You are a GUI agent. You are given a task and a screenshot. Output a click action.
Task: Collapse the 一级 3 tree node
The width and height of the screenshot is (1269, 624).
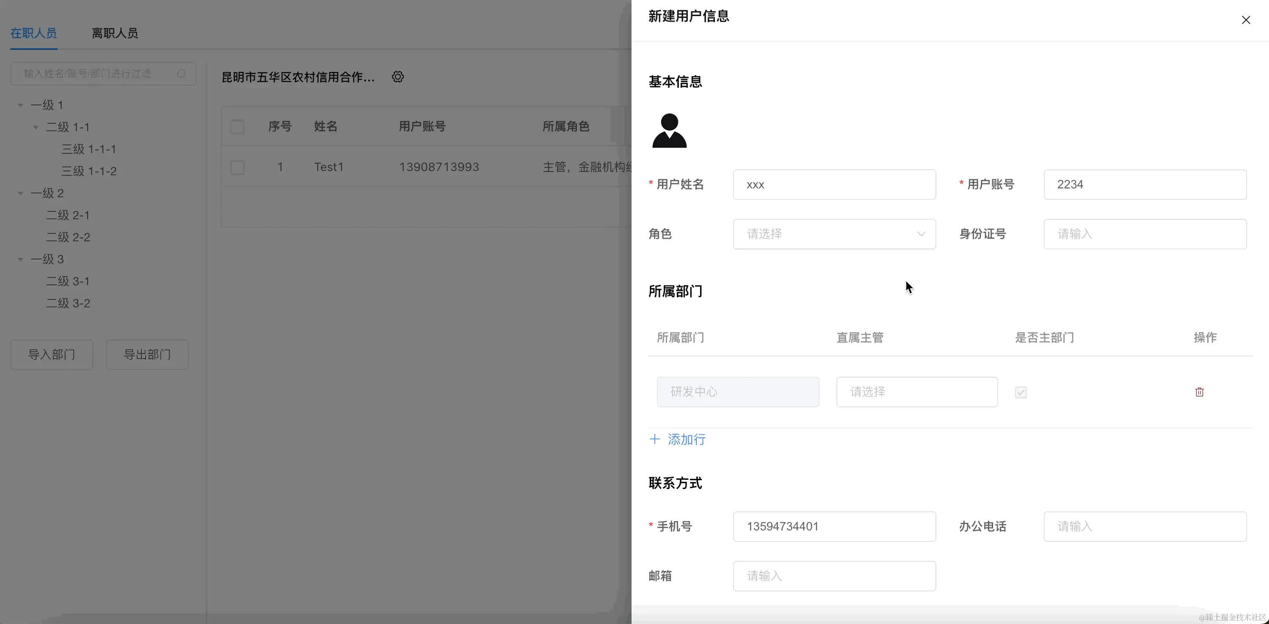point(21,260)
